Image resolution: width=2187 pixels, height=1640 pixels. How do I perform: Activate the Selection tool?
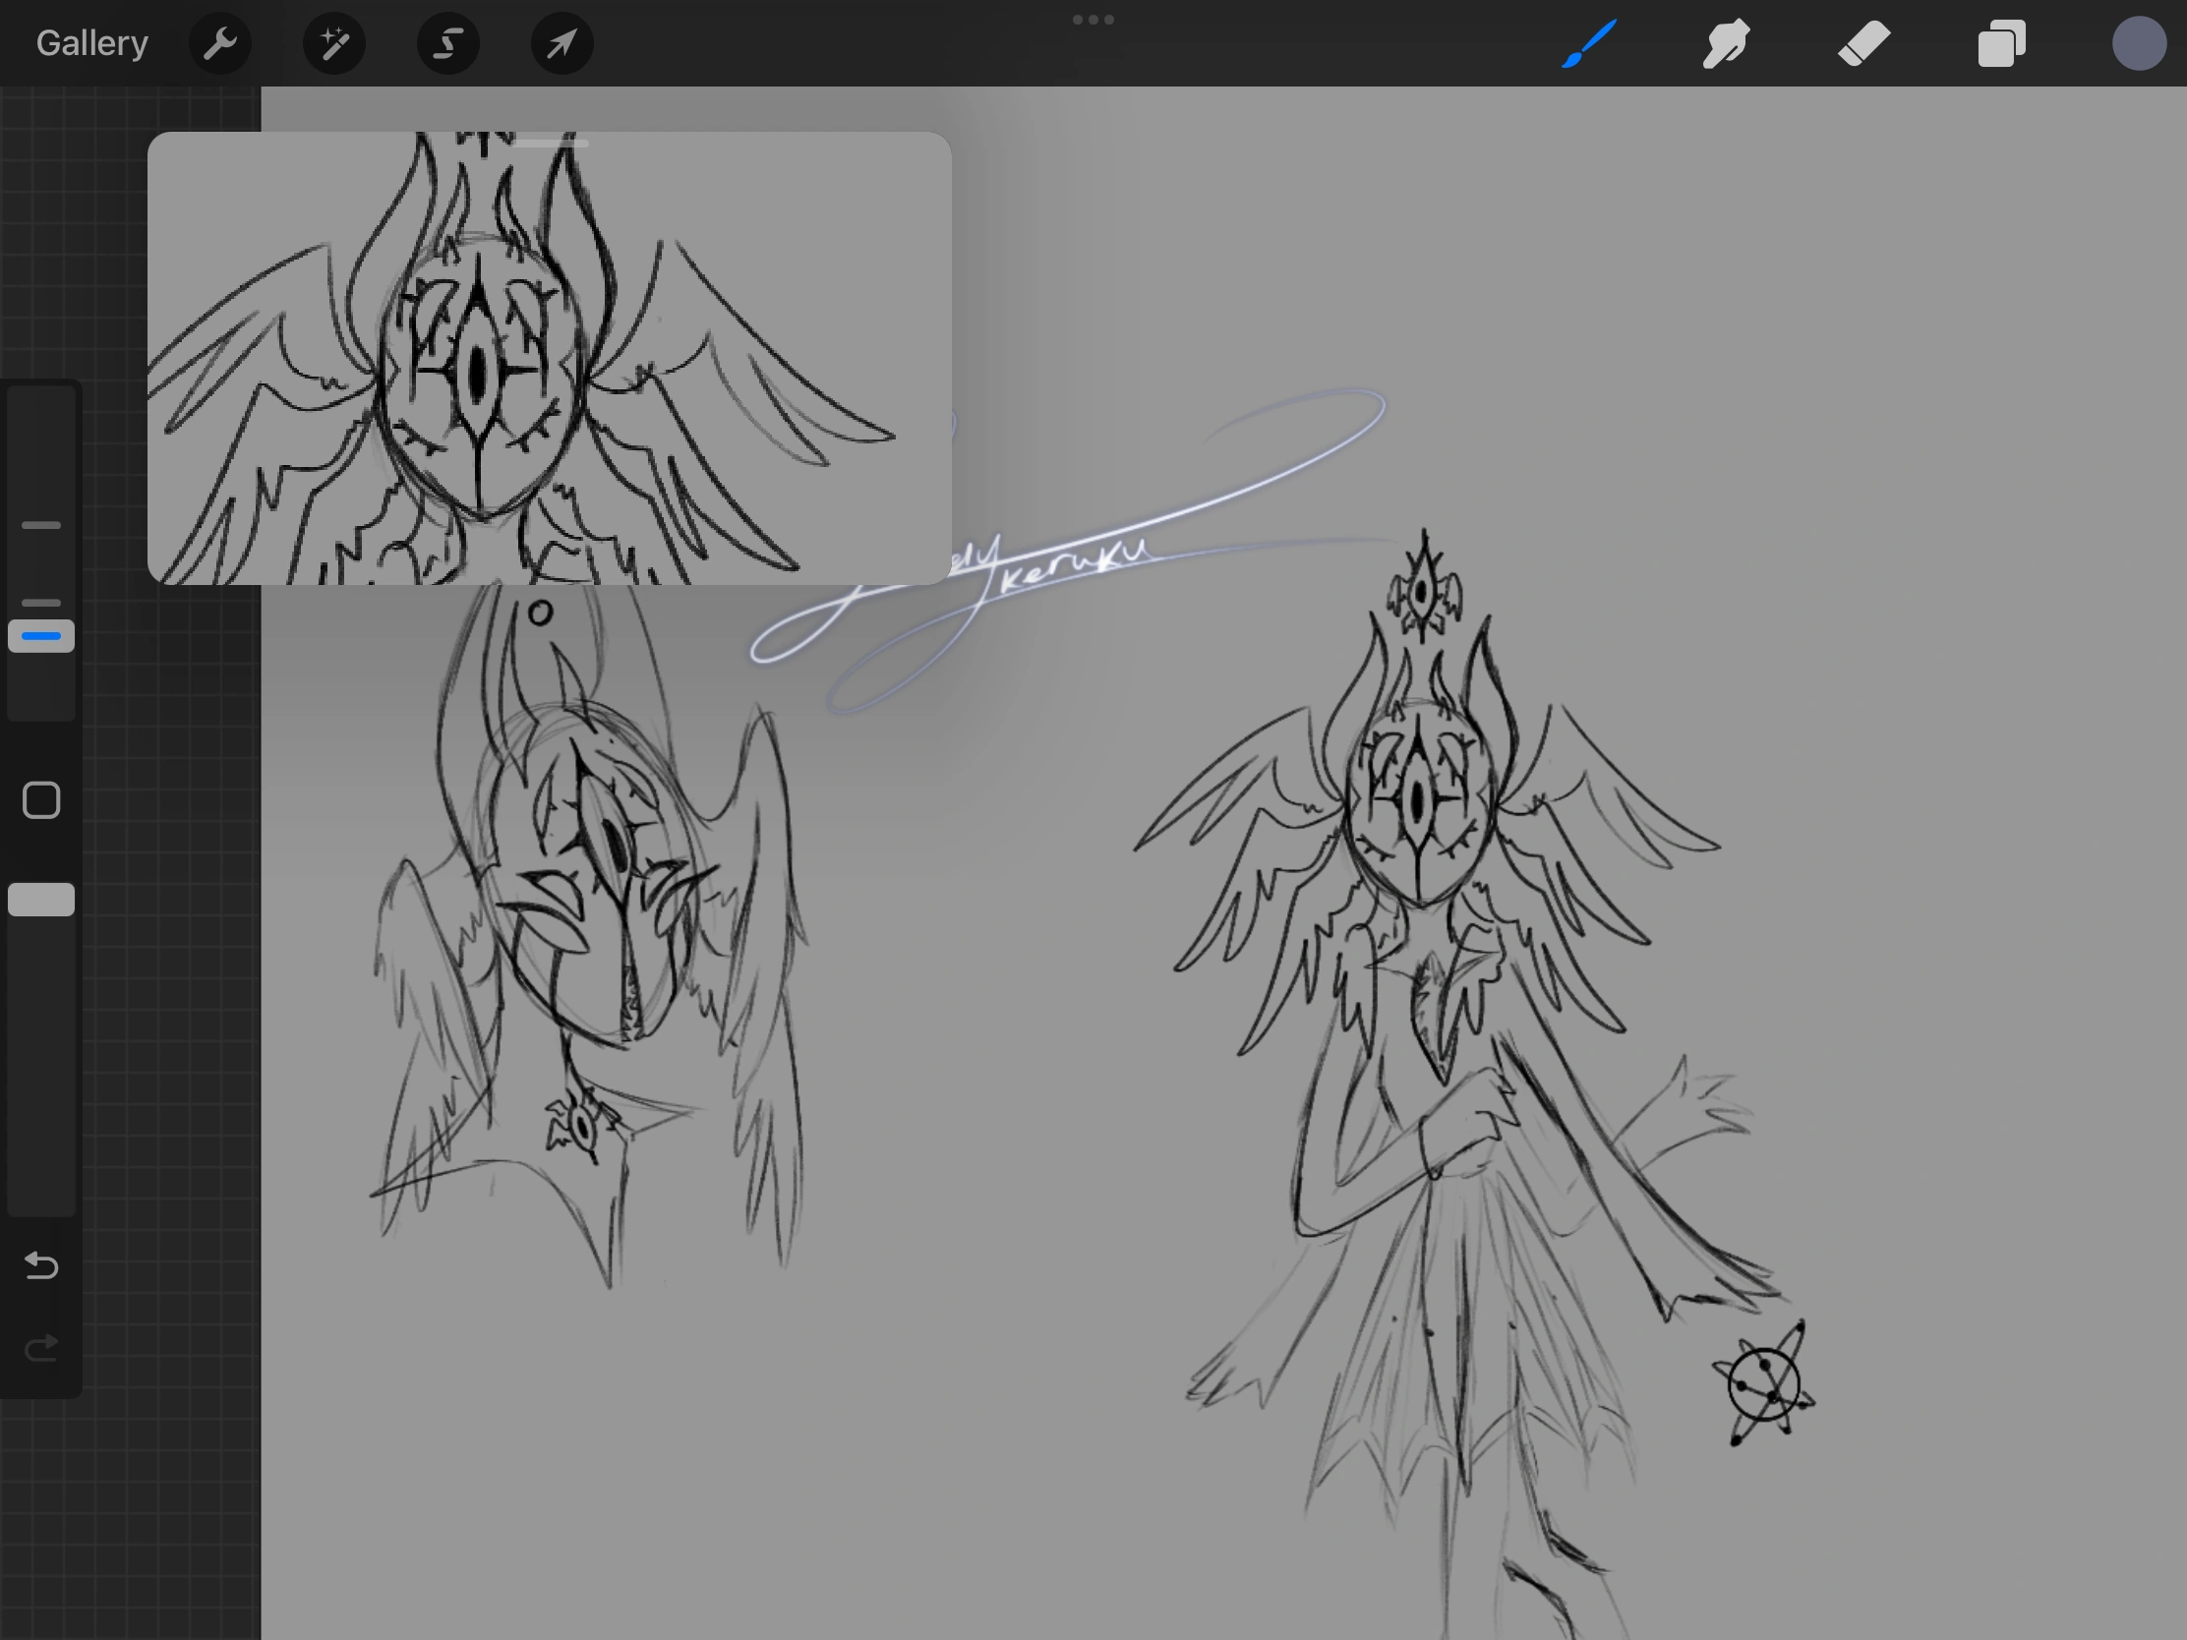pos(446,42)
